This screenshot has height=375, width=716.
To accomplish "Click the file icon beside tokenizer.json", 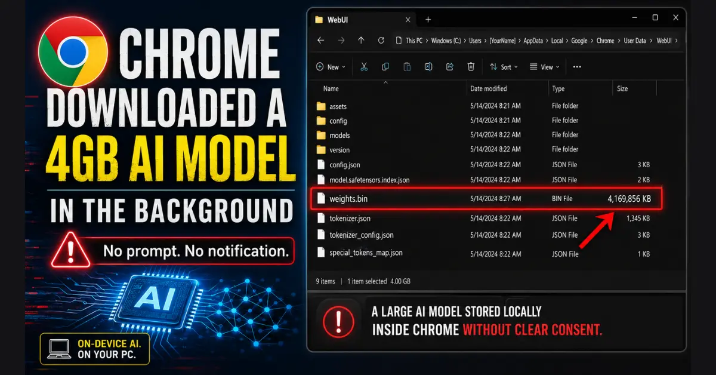I will click(321, 219).
